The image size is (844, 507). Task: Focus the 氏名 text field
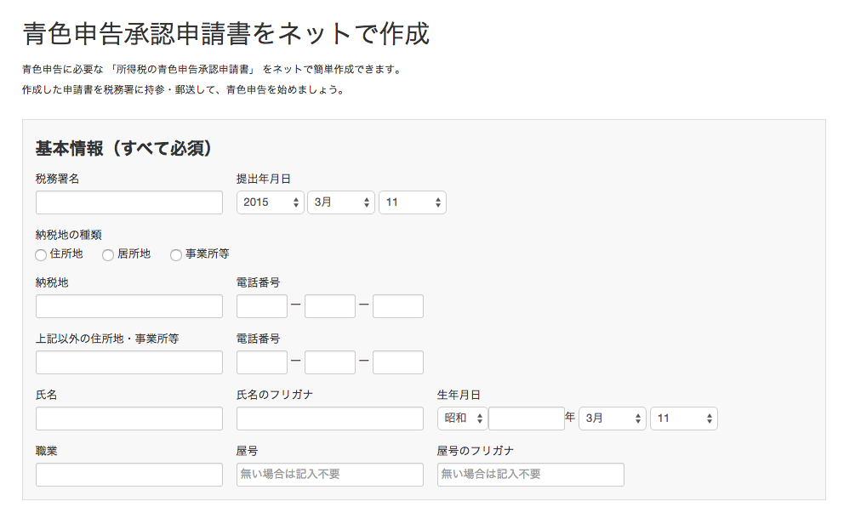coord(129,419)
